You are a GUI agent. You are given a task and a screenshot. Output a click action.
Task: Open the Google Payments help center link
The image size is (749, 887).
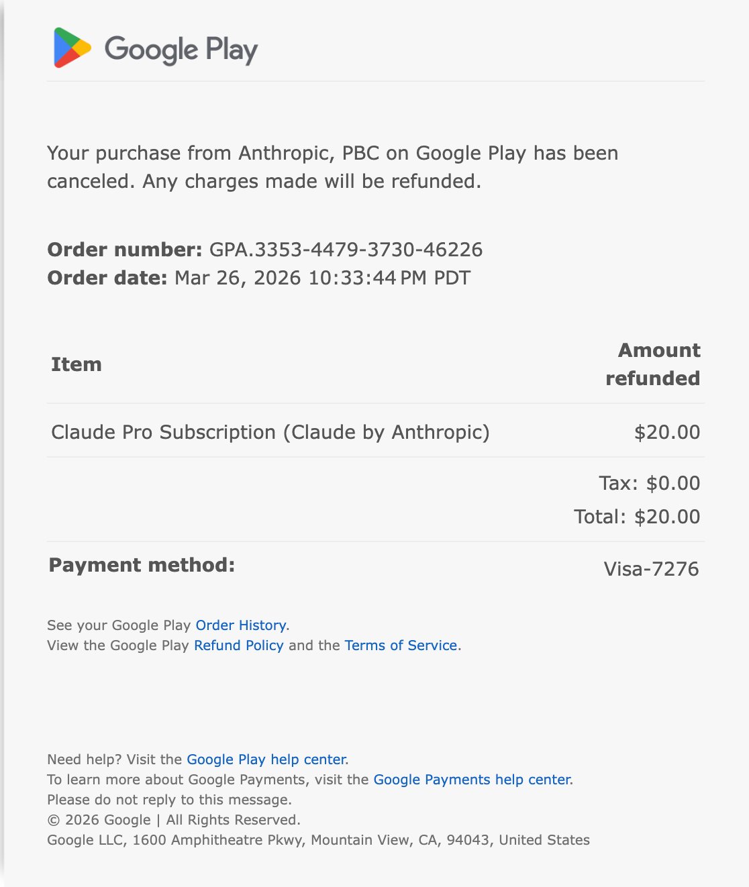pyautogui.click(x=472, y=780)
